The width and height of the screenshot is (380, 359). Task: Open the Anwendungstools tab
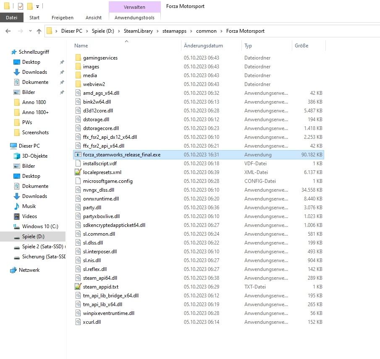pyautogui.click(x=134, y=18)
